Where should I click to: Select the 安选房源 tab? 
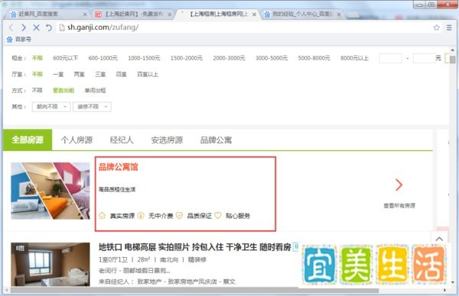click(167, 140)
